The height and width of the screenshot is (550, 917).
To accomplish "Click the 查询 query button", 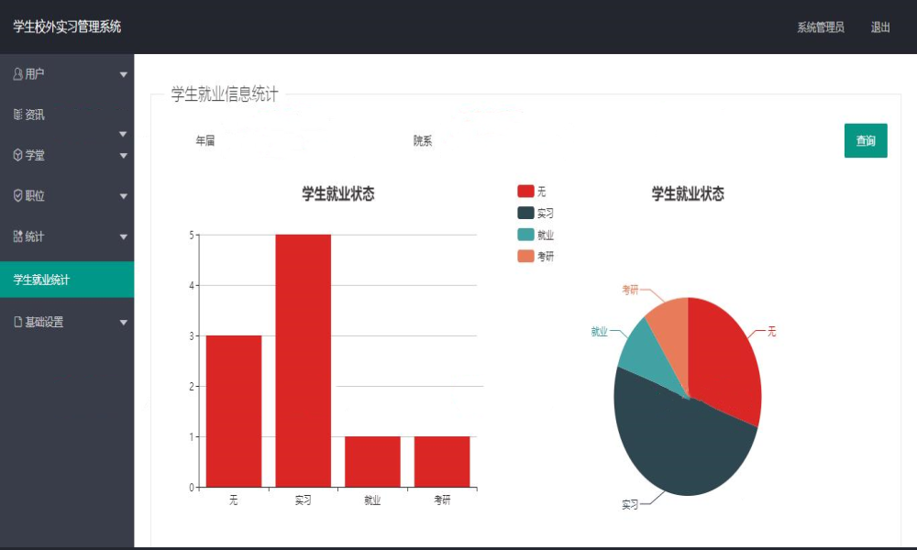I will [x=866, y=140].
